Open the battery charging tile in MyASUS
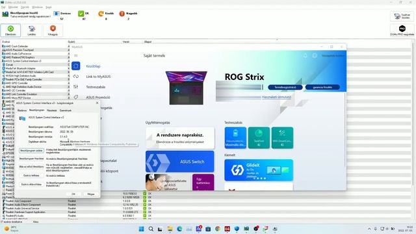Screen dimensions: 416x234 pyautogui.click(x=235, y=137)
